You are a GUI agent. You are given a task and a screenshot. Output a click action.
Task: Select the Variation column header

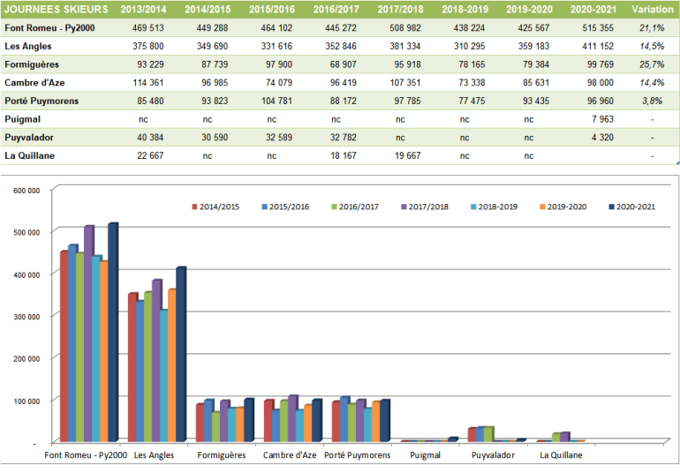tap(652, 10)
